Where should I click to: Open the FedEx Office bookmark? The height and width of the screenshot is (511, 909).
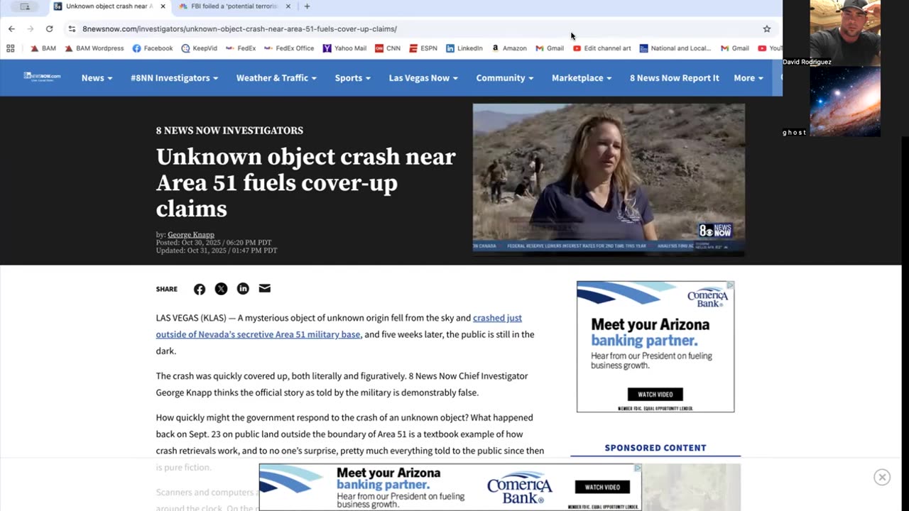(289, 48)
